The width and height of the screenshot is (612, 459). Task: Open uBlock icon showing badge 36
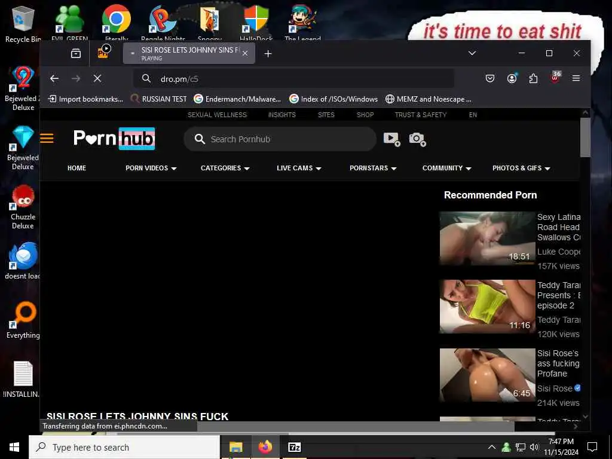[x=555, y=77]
